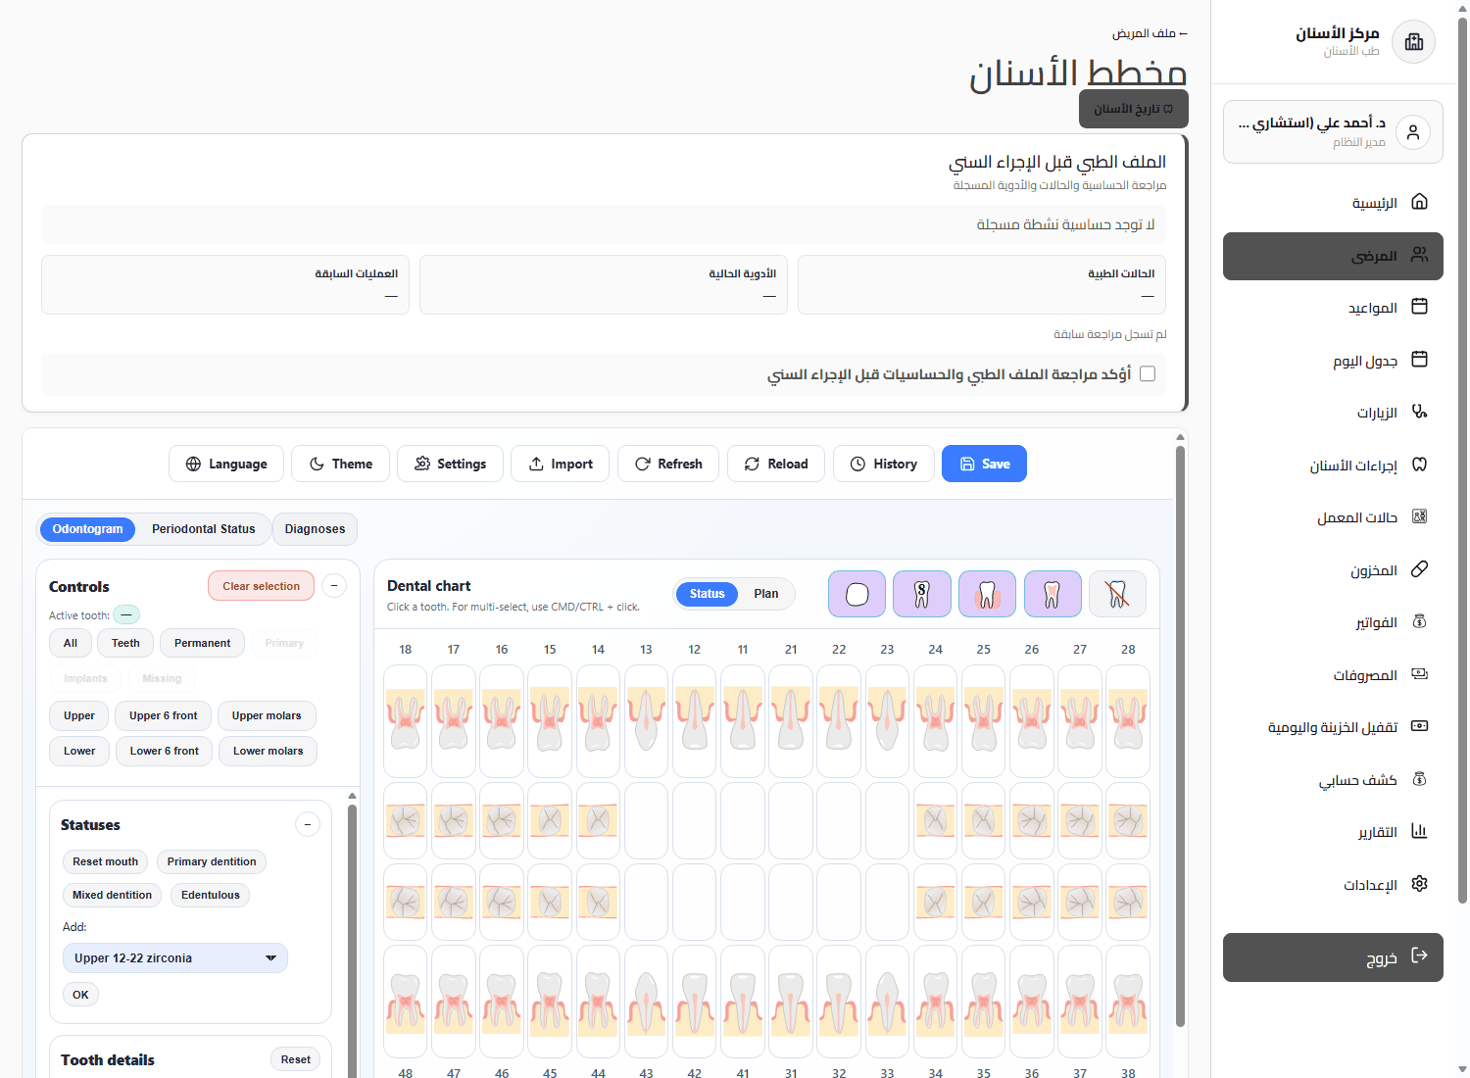The image size is (1470, 1078).
Task: Toggle the gum tissue tooth view icon
Action: tap(987, 594)
